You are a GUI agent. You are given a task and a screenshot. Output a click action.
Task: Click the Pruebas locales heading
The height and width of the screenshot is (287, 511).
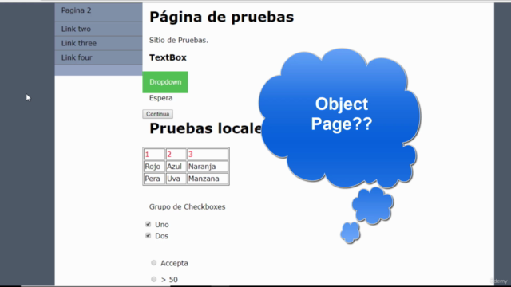(x=205, y=128)
